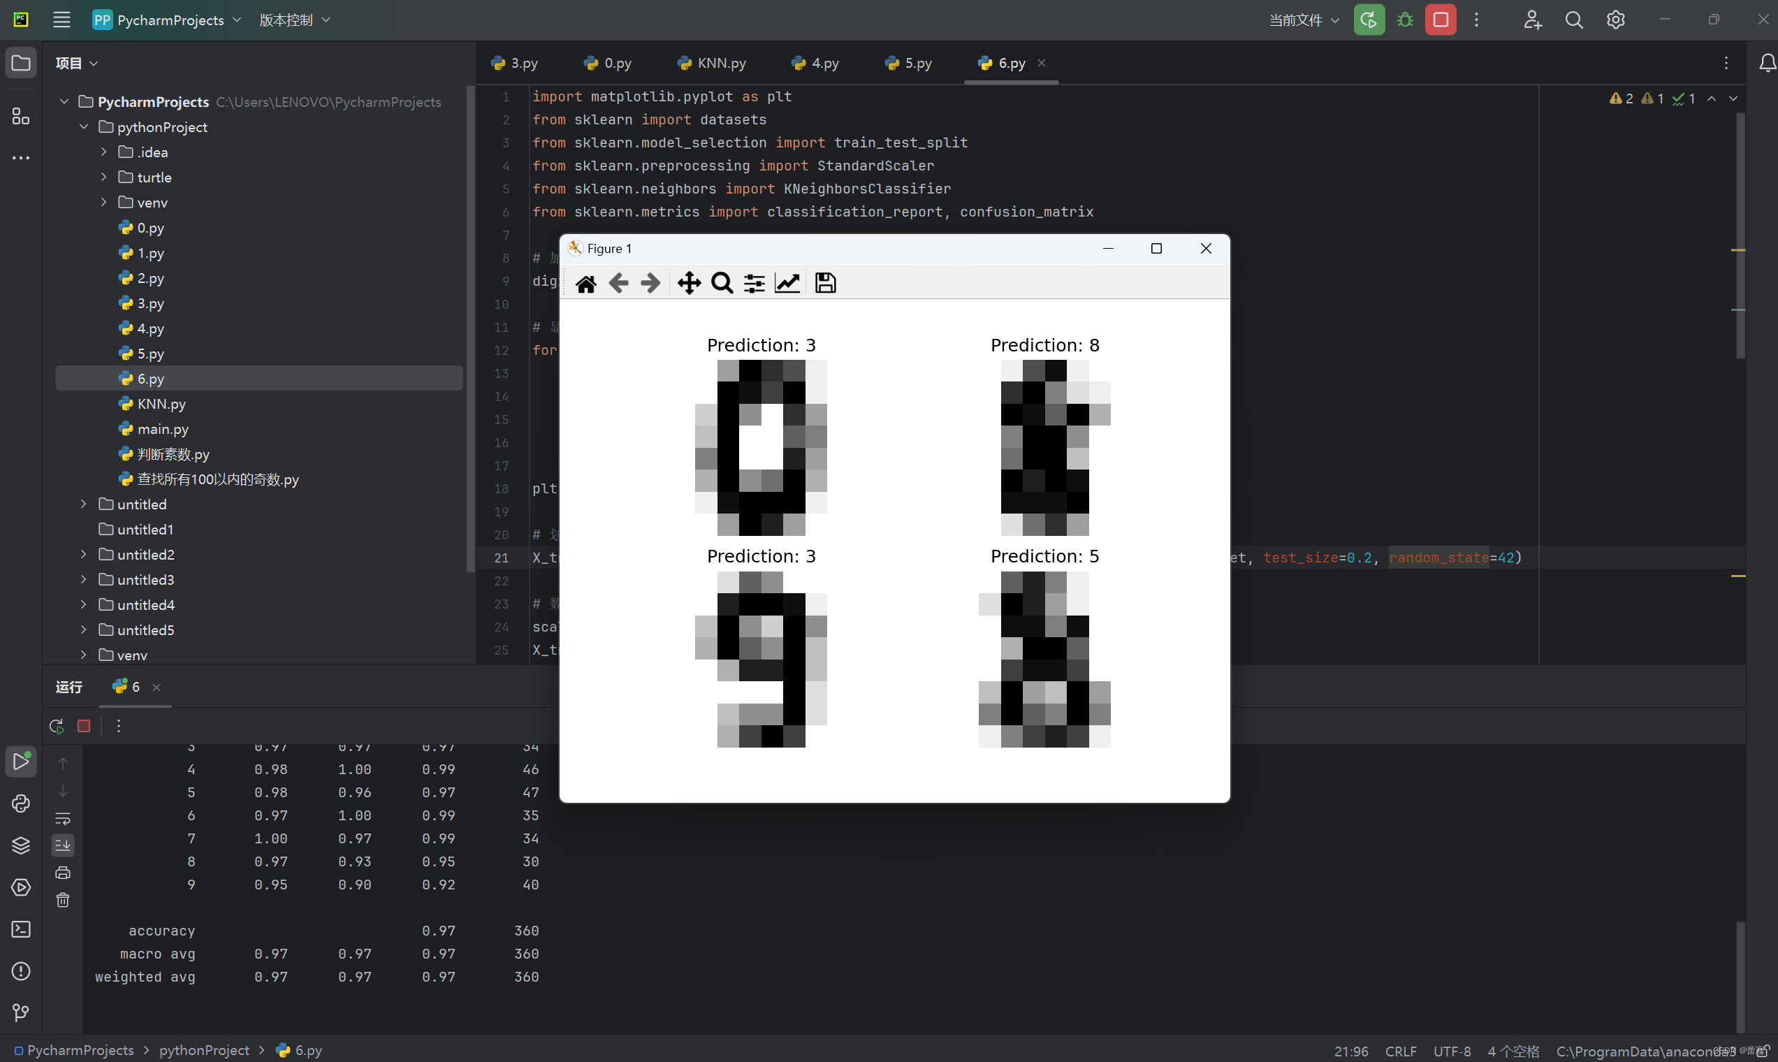Toggle soft-wrap in the run console
The image size is (1778, 1062).
63,818
